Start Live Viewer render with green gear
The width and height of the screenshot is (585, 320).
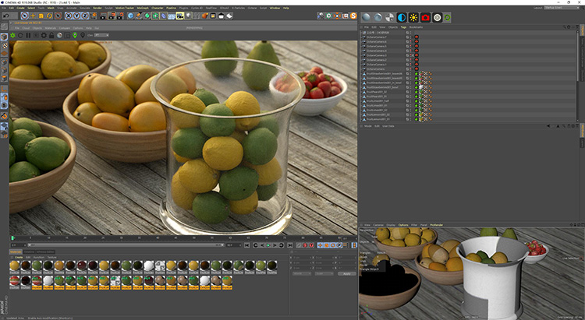click(x=13, y=35)
